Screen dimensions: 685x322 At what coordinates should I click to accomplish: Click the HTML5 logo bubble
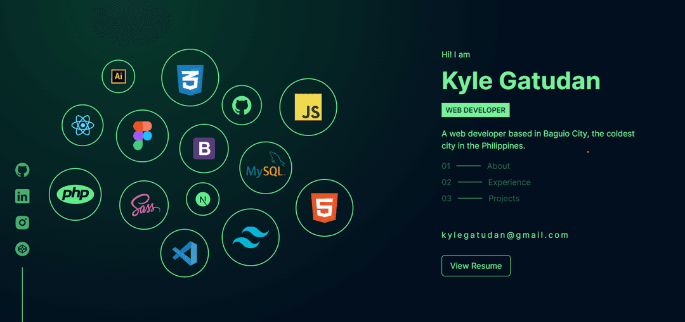pyautogui.click(x=324, y=208)
